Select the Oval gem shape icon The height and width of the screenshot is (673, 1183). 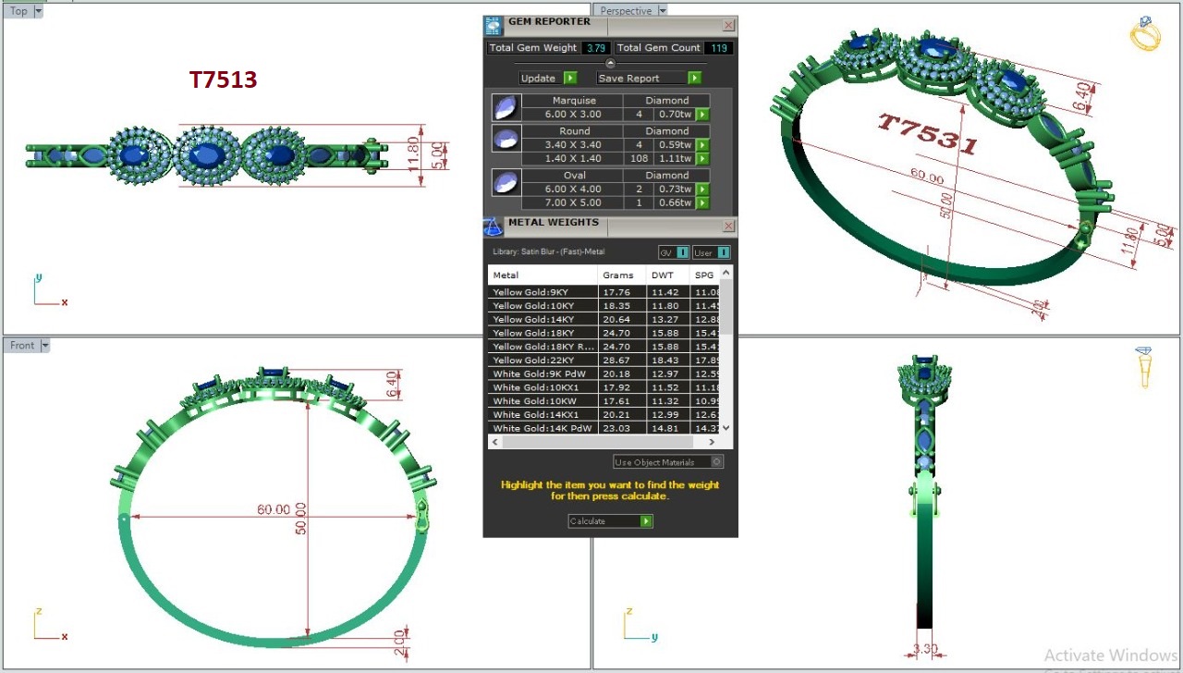505,182
